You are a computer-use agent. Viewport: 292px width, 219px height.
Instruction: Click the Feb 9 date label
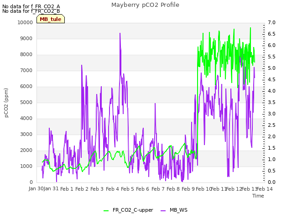(188, 189)
